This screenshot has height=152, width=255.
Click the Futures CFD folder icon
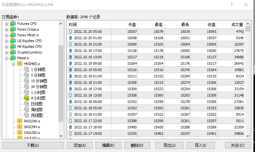click(13, 24)
